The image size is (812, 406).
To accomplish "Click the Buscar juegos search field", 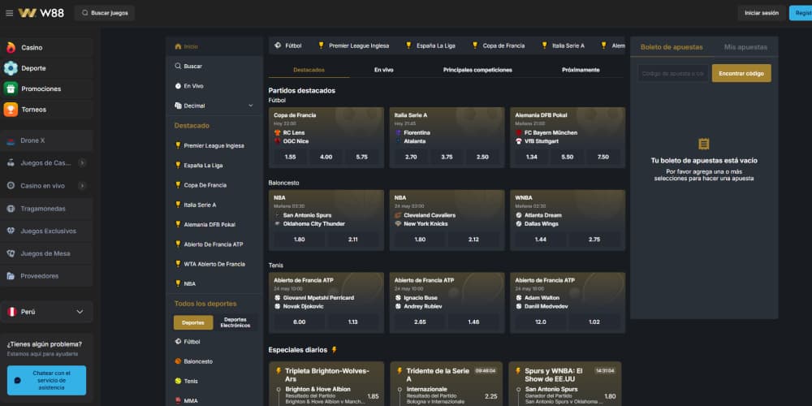I will pos(105,13).
